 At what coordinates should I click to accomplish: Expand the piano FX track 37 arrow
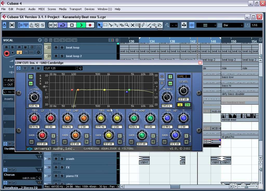[x=45, y=176]
